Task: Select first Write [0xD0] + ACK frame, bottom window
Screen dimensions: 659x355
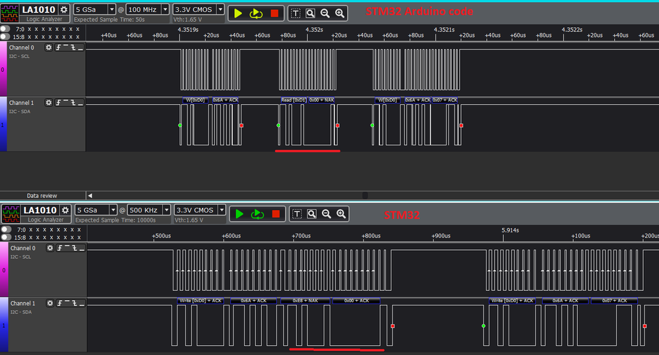Action: pos(201,301)
